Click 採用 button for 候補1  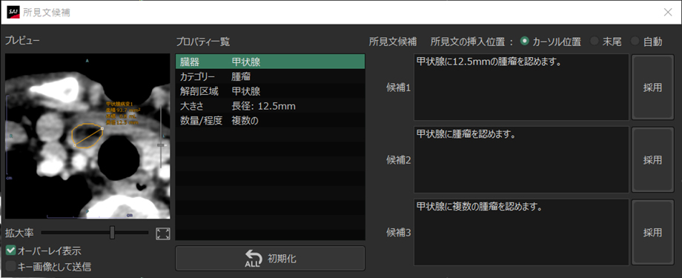652,87
